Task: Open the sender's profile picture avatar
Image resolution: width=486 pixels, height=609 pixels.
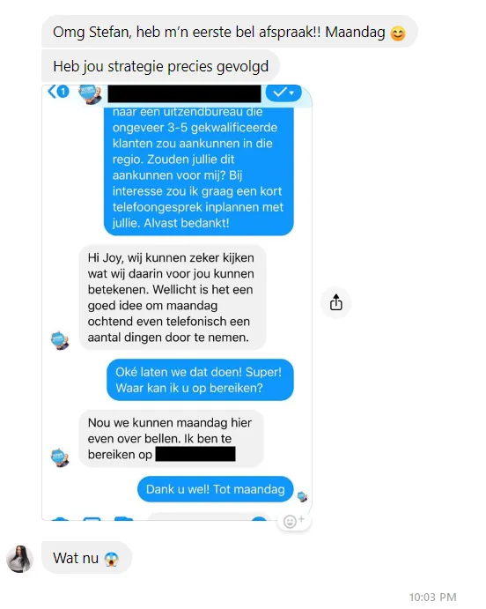Action: point(19,559)
